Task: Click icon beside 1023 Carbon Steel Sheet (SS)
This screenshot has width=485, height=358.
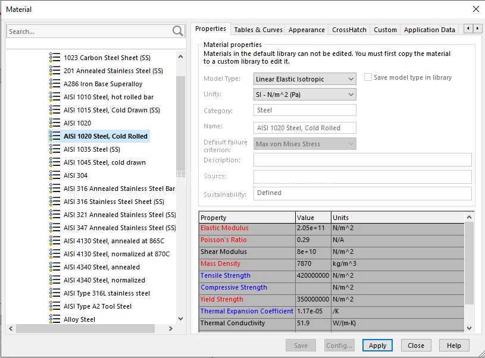Action: [x=55, y=58]
